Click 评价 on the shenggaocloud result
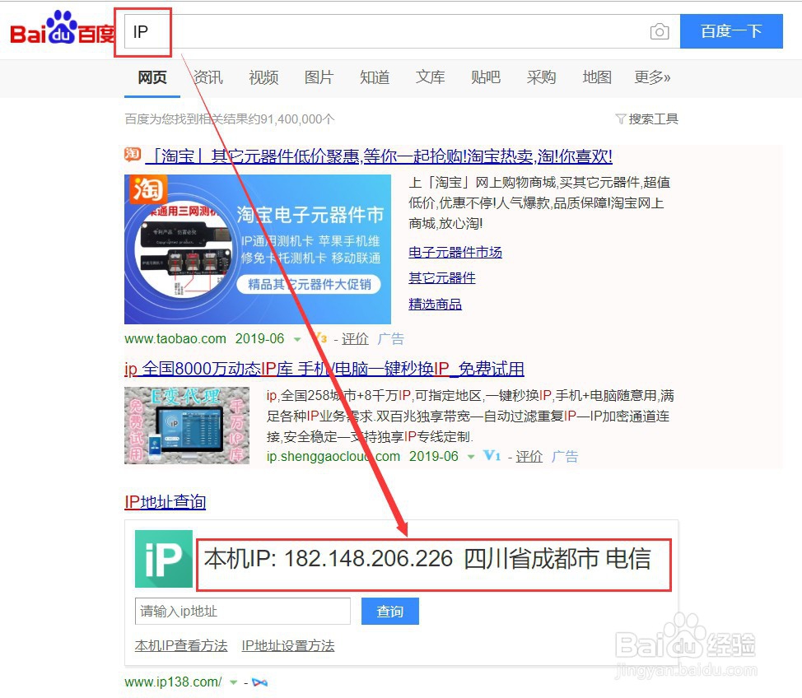This screenshot has width=802, height=698. (529, 456)
